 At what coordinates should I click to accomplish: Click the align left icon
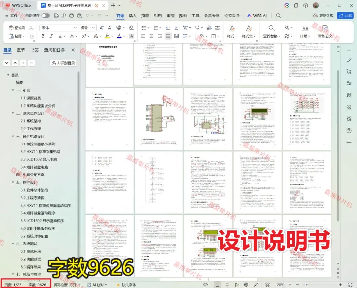[x=143, y=36]
